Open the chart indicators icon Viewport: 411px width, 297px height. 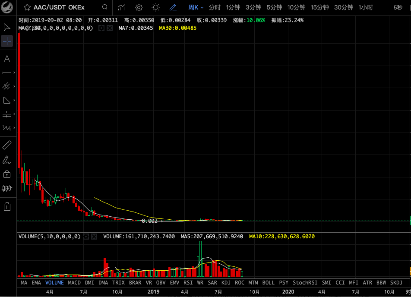coord(121,7)
